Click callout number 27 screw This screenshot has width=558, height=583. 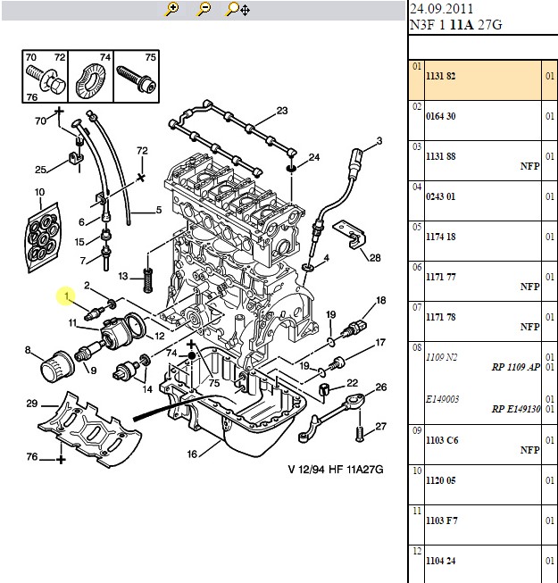380,426
